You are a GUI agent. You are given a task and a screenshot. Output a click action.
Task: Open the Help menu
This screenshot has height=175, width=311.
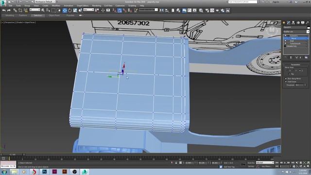(x=142, y=6)
